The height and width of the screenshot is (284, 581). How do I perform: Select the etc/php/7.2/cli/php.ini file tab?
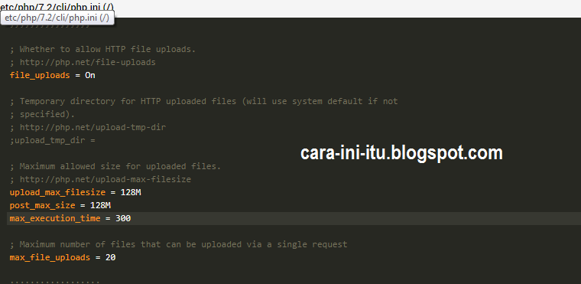(x=57, y=6)
